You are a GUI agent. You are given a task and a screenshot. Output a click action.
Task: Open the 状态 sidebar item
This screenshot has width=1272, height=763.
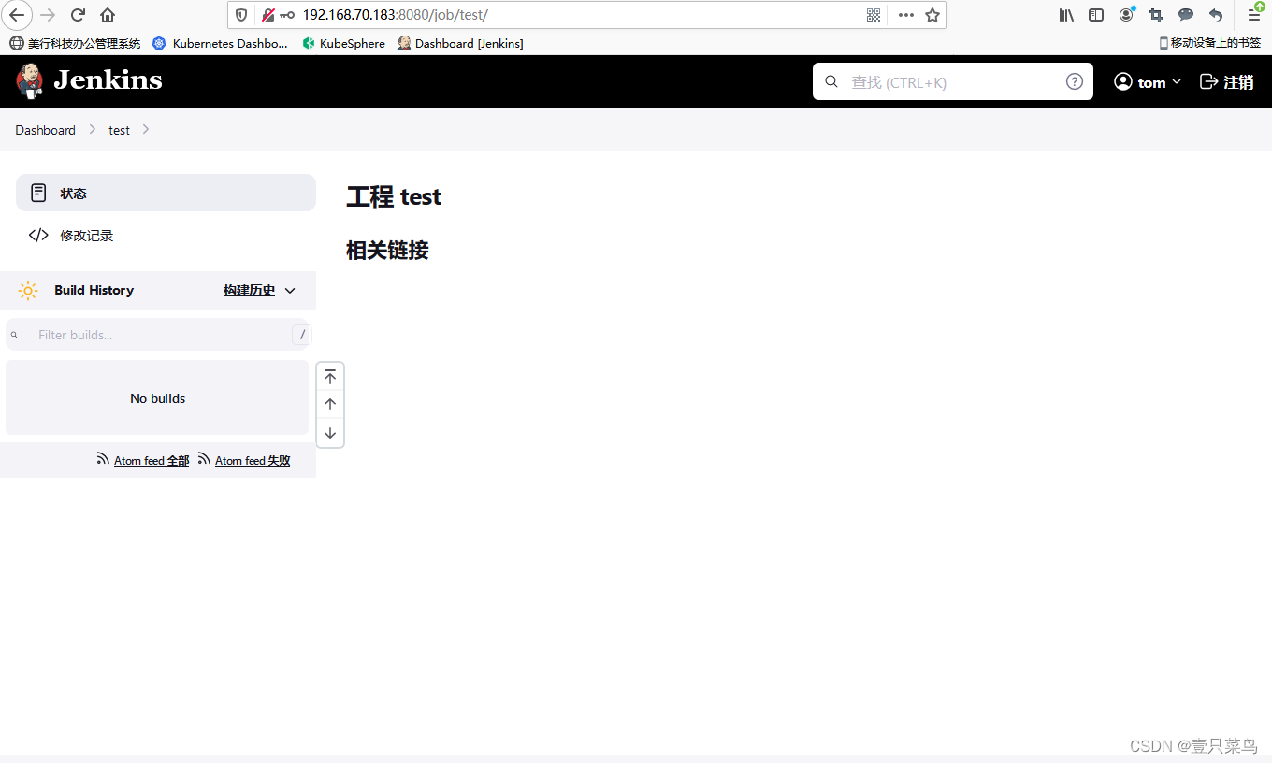coord(166,193)
